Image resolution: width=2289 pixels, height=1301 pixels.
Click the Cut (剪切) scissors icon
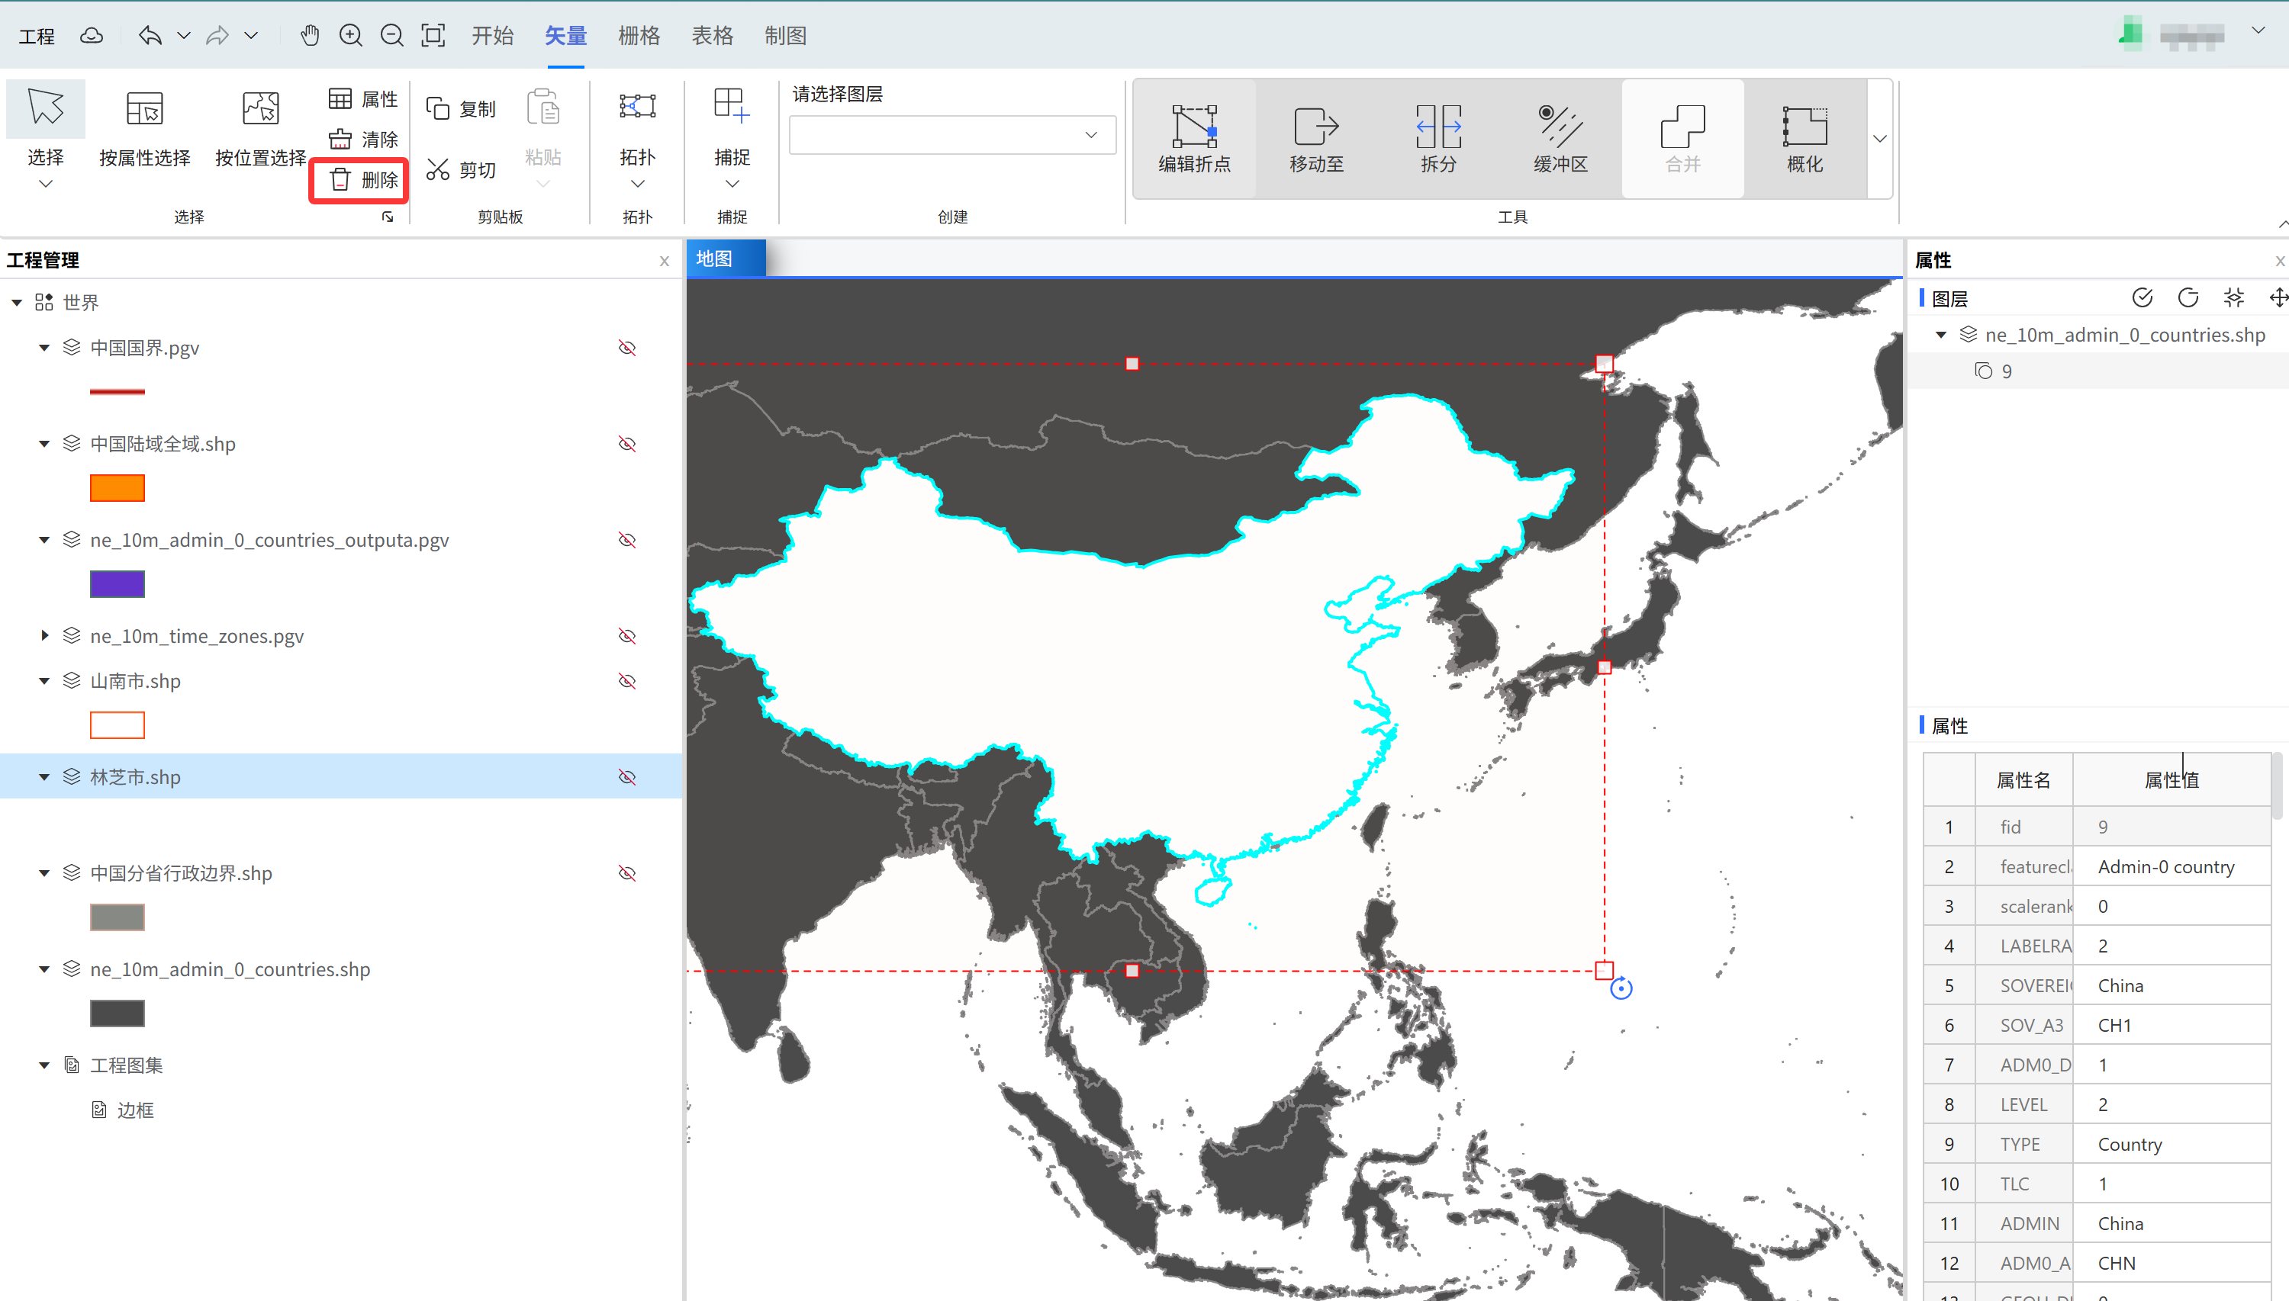[x=438, y=169]
